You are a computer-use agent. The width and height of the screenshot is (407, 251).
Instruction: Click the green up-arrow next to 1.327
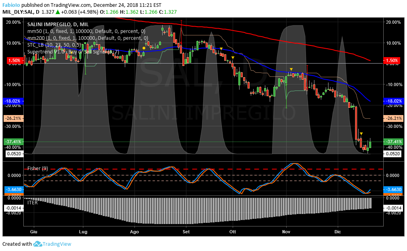pyautogui.click(x=58, y=12)
